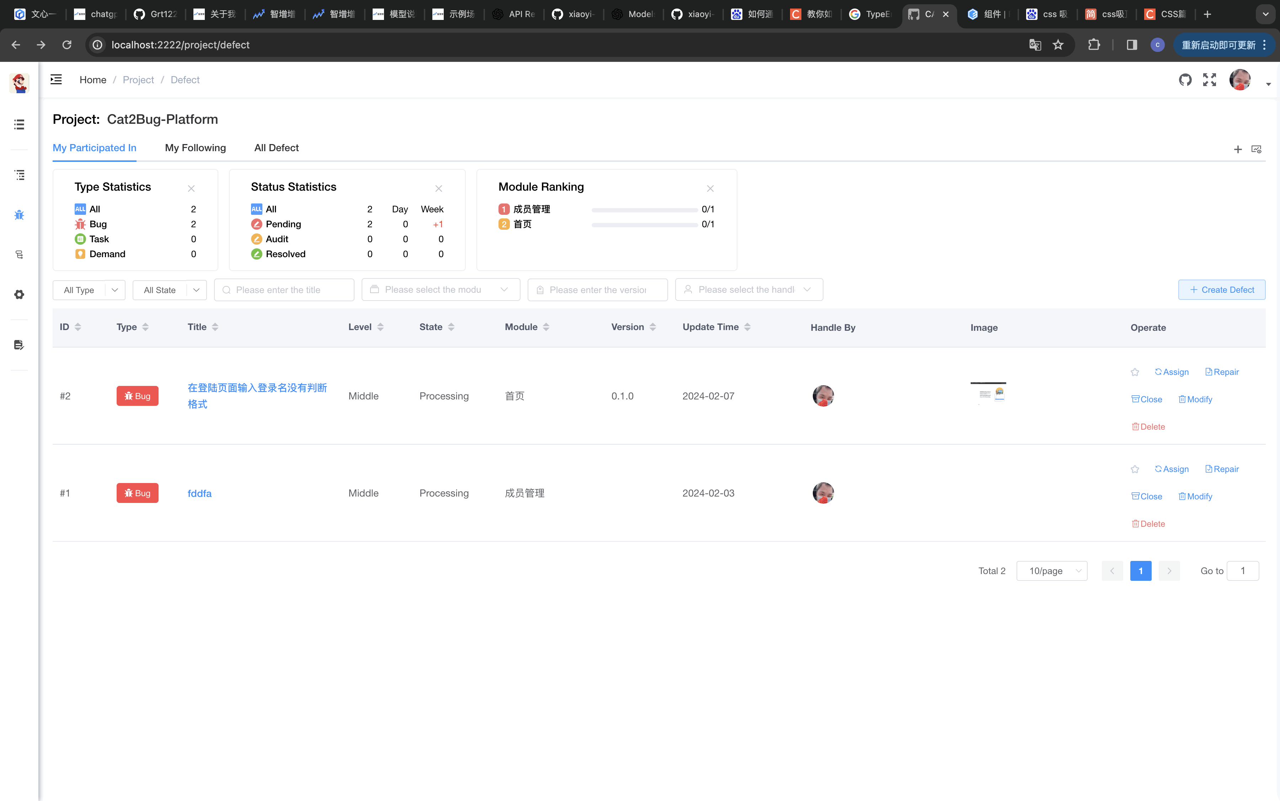Image resolution: width=1280 pixels, height=801 pixels.
Task: Open image thumbnail of defect #2
Action: point(988,393)
